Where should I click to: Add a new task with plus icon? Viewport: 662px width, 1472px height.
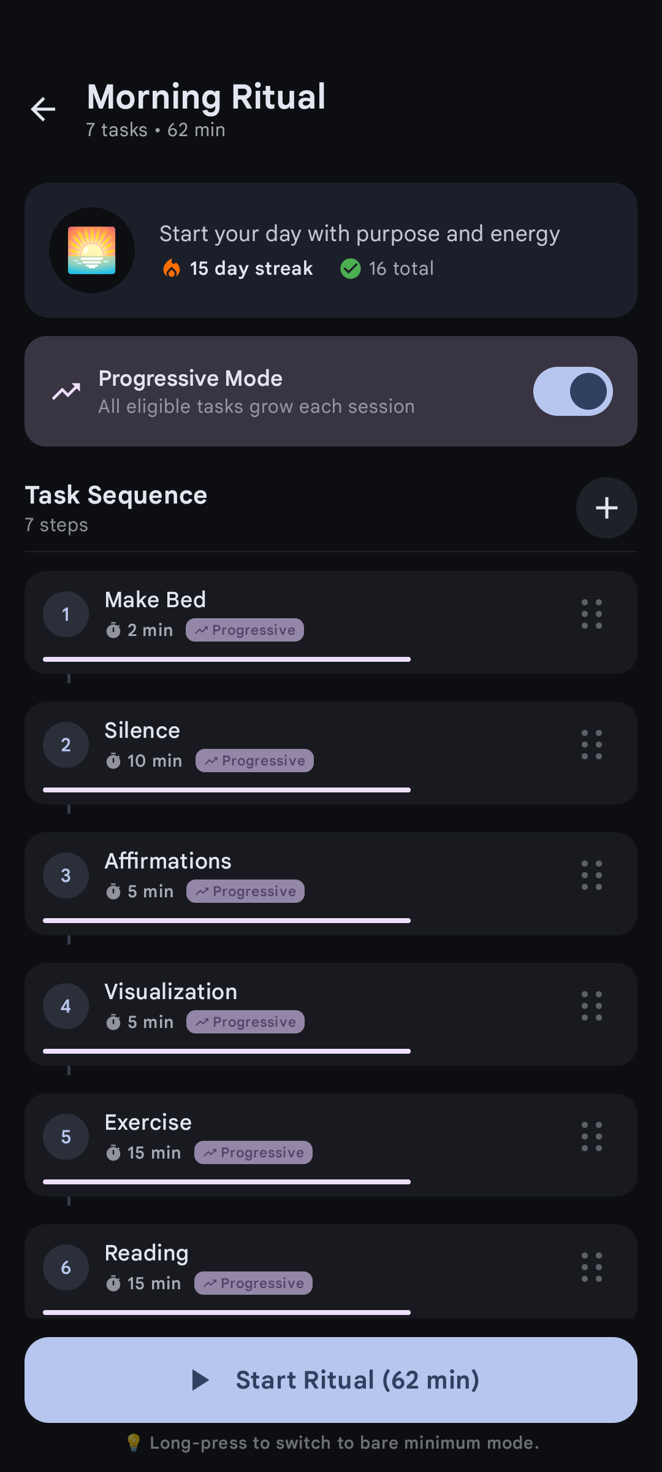point(606,508)
